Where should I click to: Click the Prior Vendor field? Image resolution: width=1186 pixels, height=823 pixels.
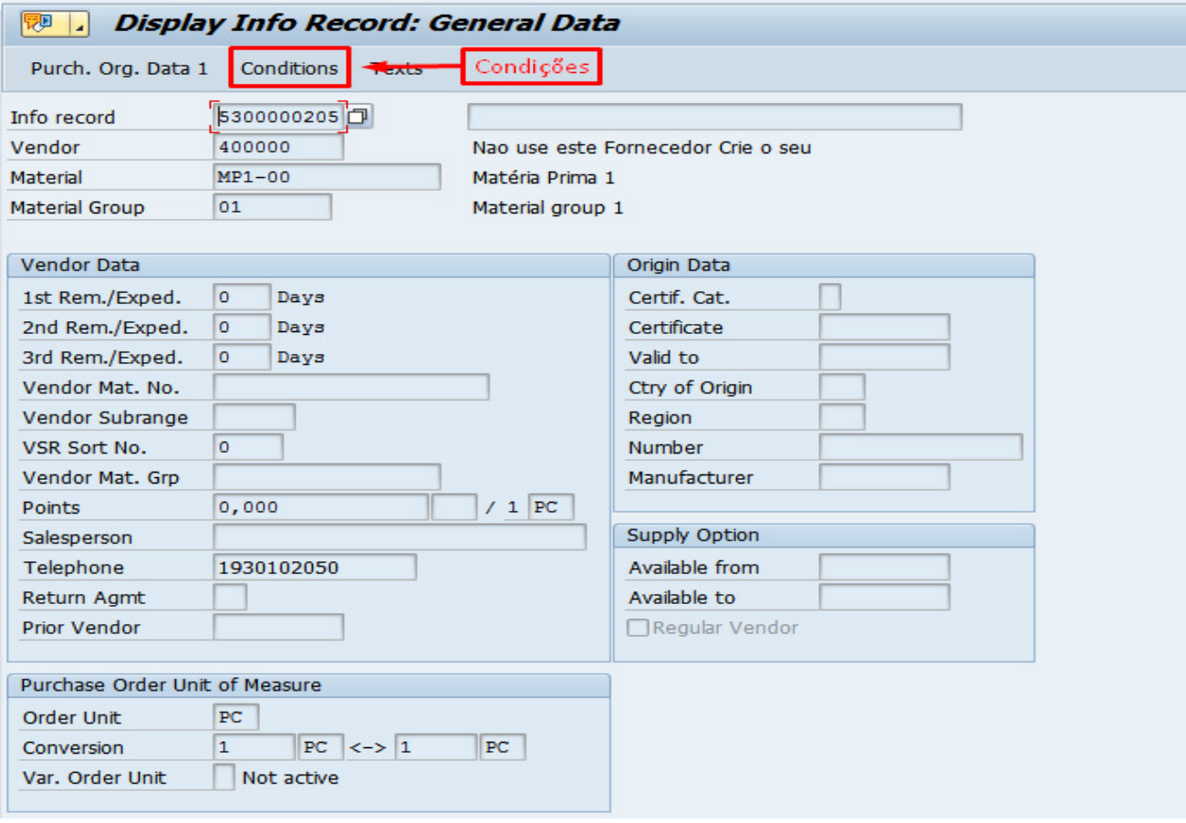click(278, 628)
